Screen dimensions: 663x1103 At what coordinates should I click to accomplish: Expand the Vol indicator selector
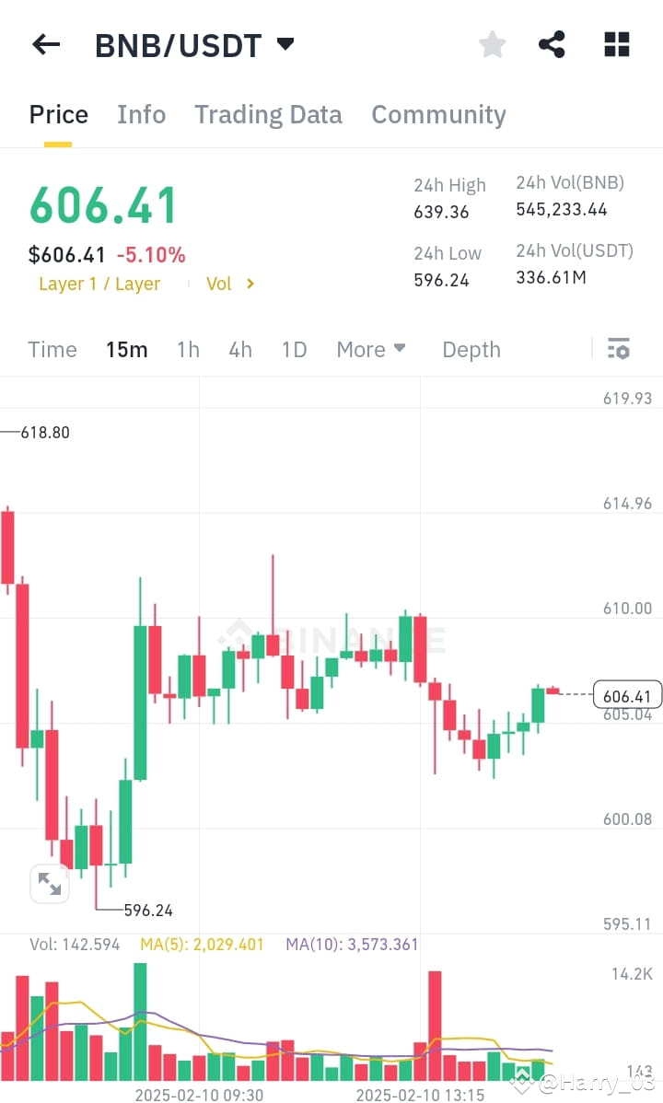(230, 284)
